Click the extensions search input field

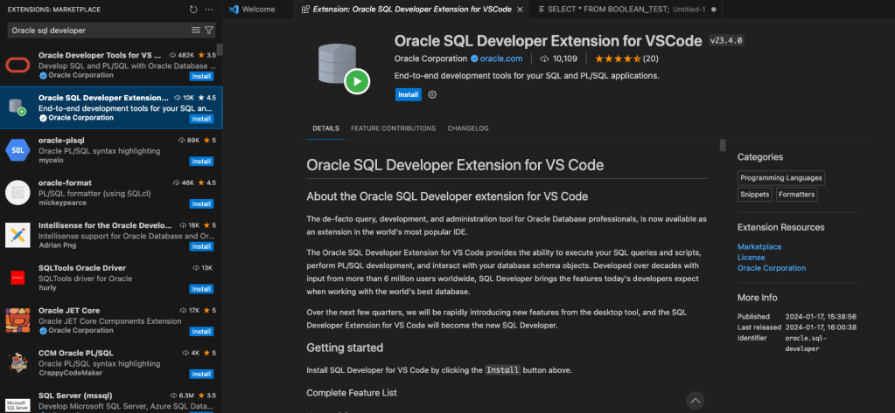click(96, 30)
